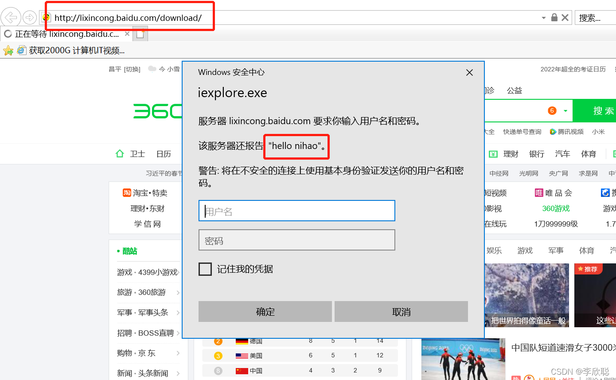The image size is (616, 380).
Task: Open the 日历 link in nav row
Action: point(164,154)
